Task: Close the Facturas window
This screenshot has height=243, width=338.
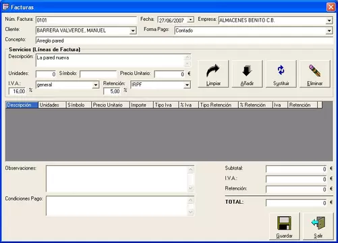Action: click(x=331, y=7)
